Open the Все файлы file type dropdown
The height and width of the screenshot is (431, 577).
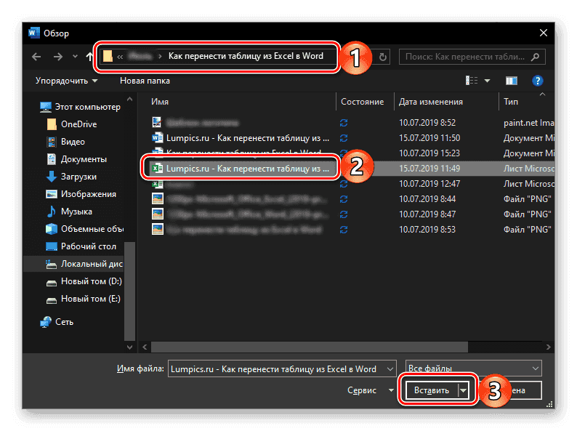pos(473,368)
